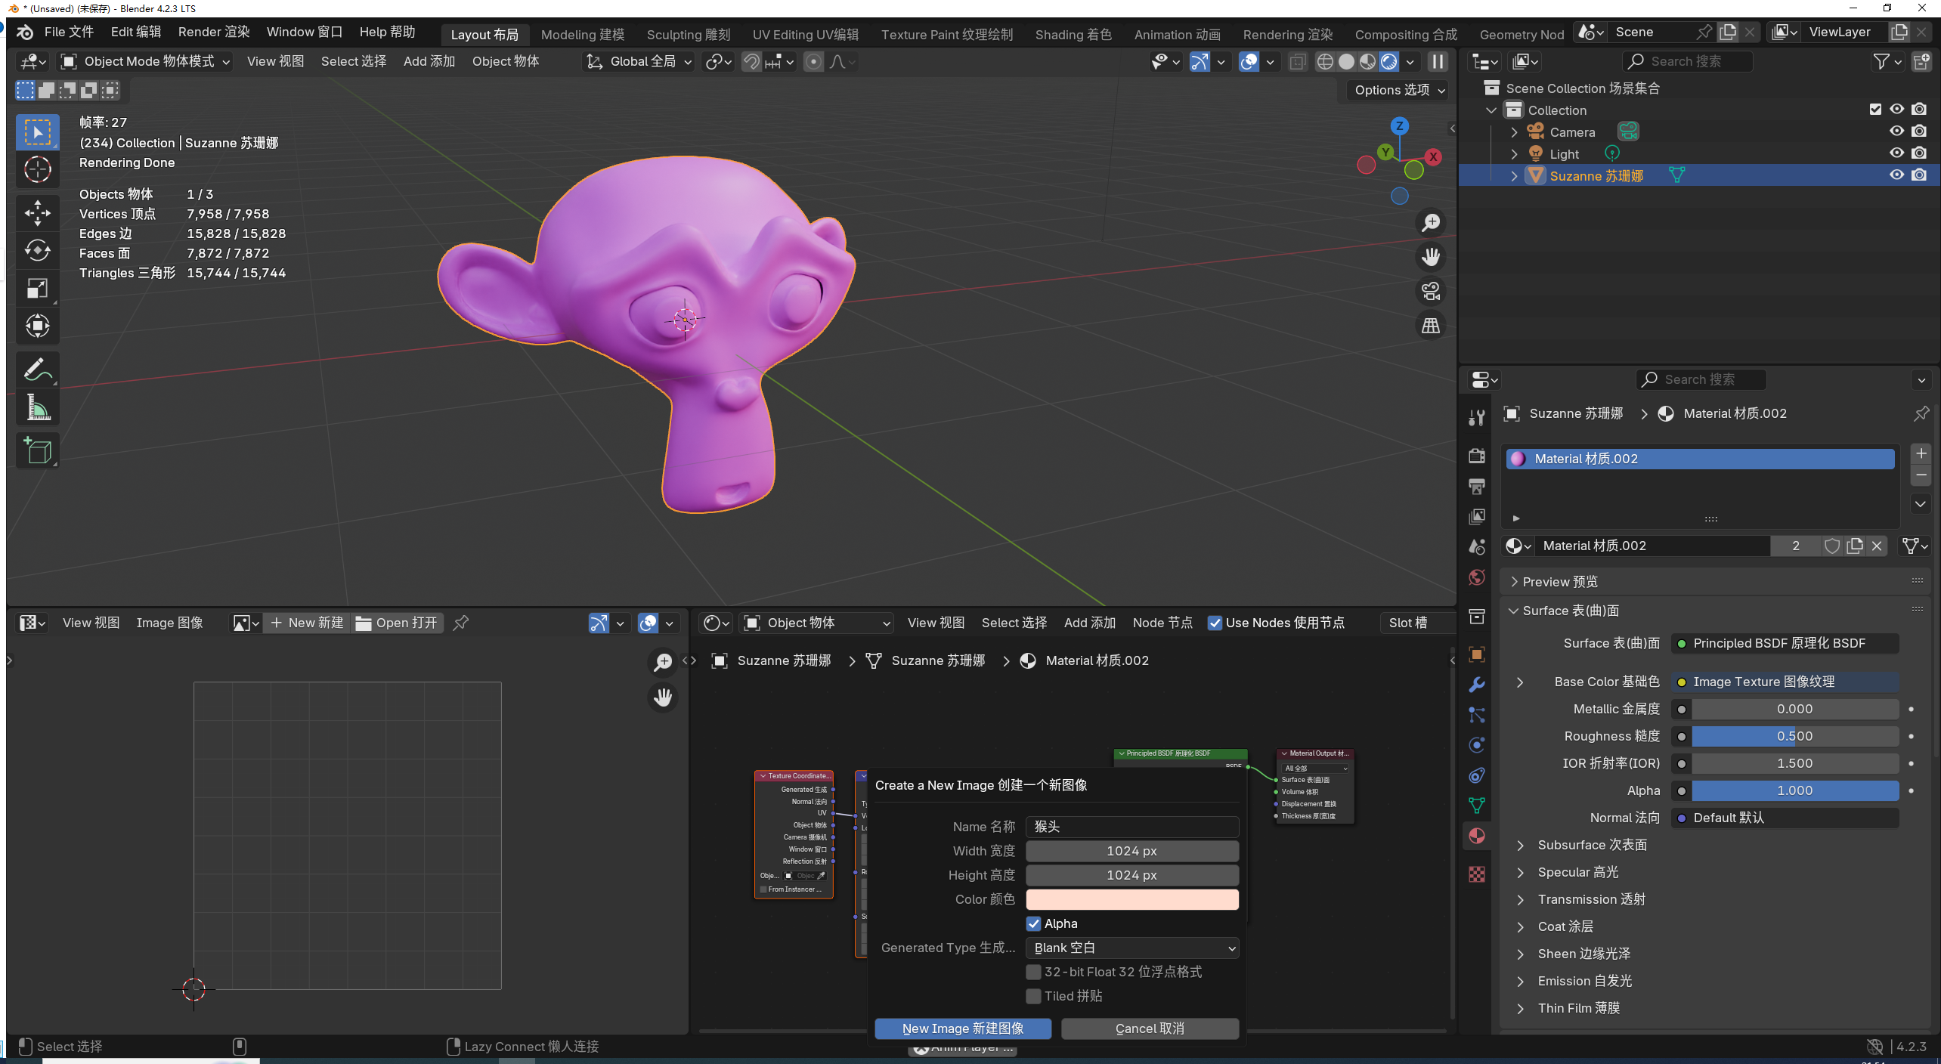The image size is (1941, 1064).
Task: Switch to solid viewport shading
Action: tap(1346, 62)
